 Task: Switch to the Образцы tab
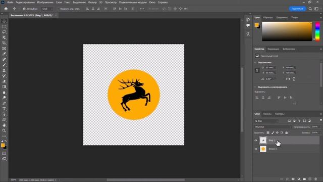click(268, 18)
